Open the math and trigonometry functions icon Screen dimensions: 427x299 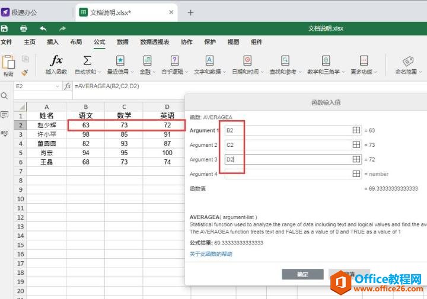[x=326, y=60]
